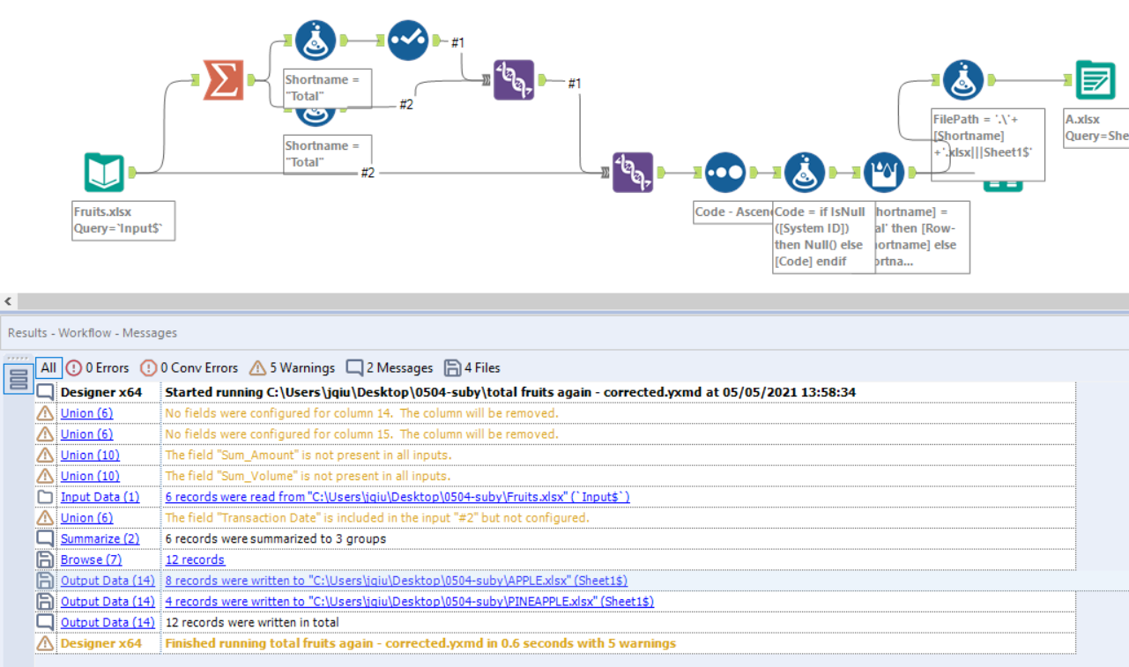The width and height of the screenshot is (1129, 667).
Task: Open the IsNull Formula tool
Action: click(x=803, y=172)
